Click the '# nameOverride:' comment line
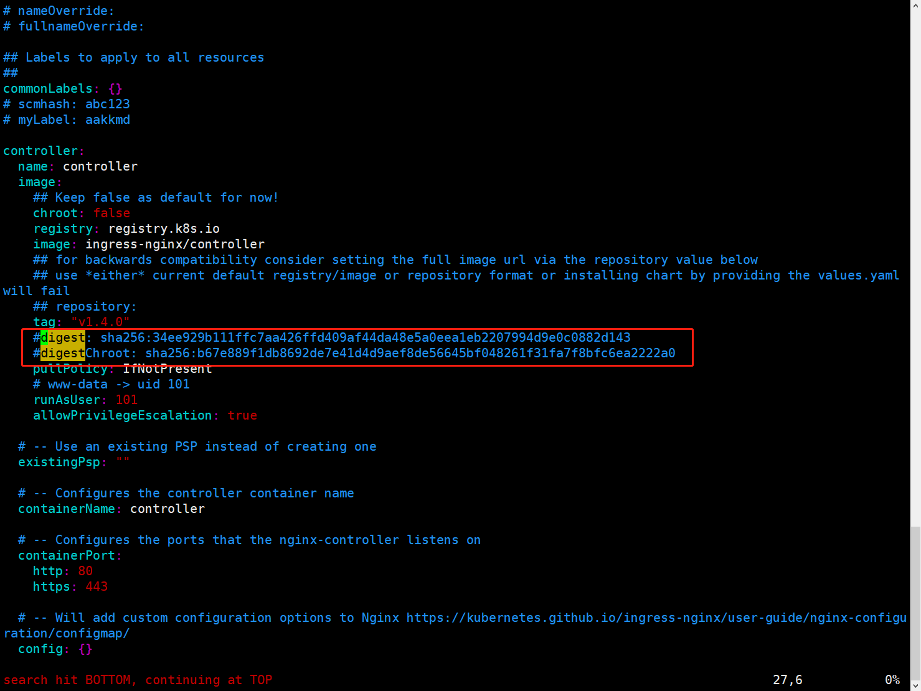The height and width of the screenshot is (691, 921). (x=59, y=11)
